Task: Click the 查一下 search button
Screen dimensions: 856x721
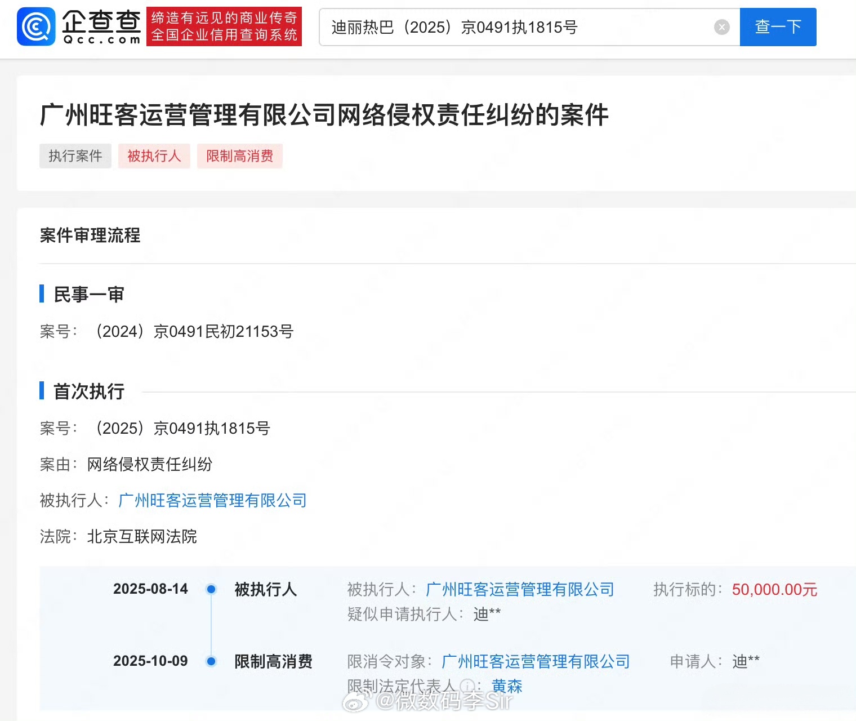Action: [778, 27]
